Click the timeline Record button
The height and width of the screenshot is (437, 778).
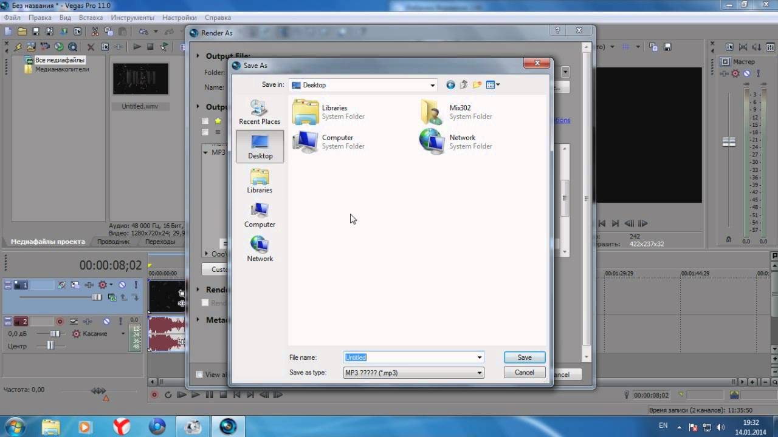(154, 395)
